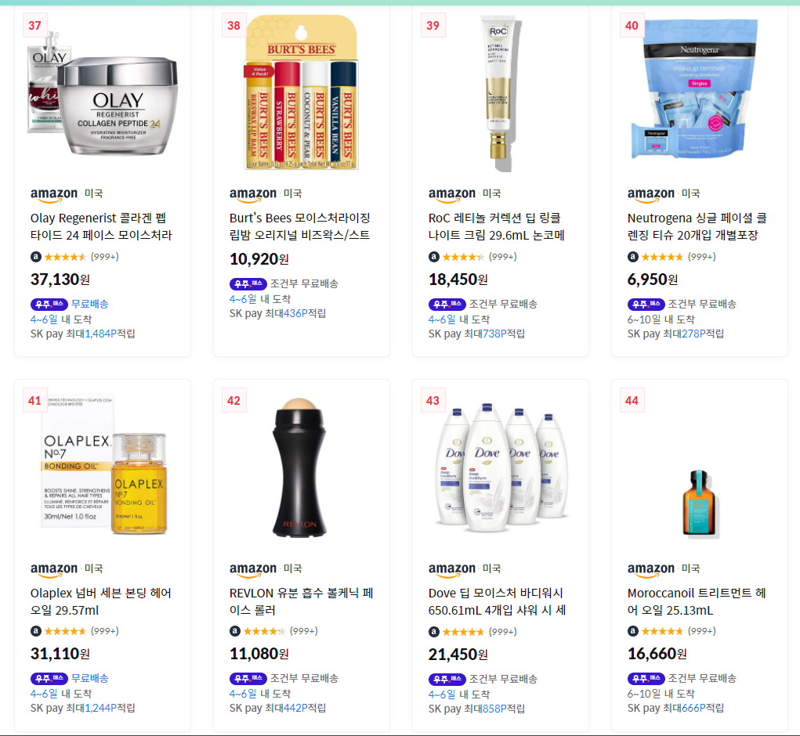Open the Neutrogena single facial tissue title
The image size is (800, 736).
point(697,226)
